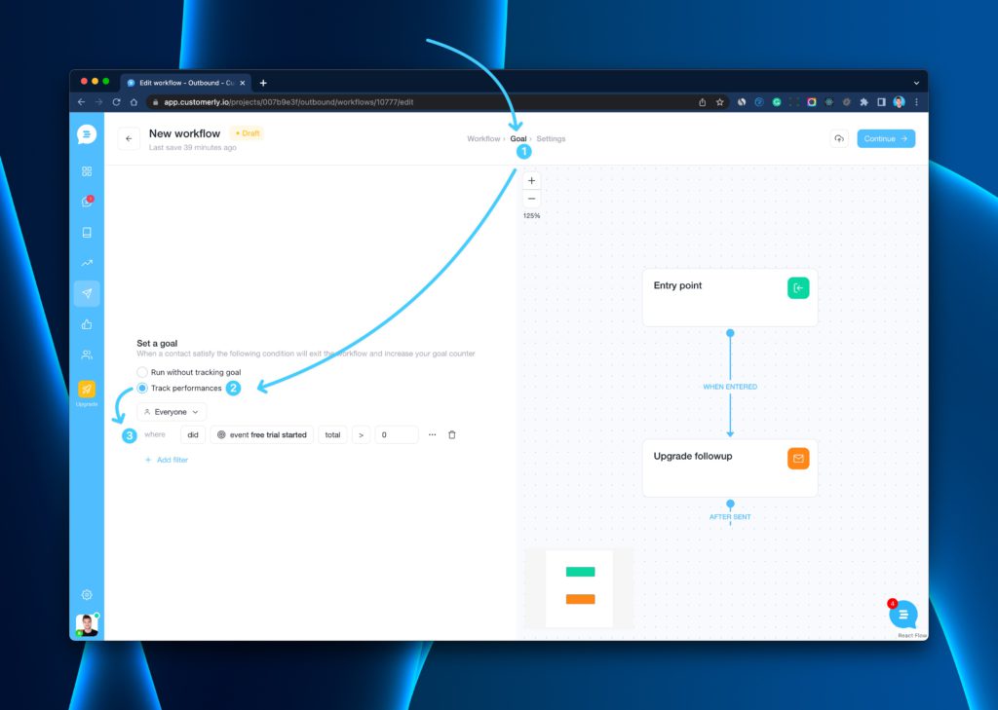The image size is (998, 710).
Task: Click the browser back arrow
Action: (x=82, y=102)
